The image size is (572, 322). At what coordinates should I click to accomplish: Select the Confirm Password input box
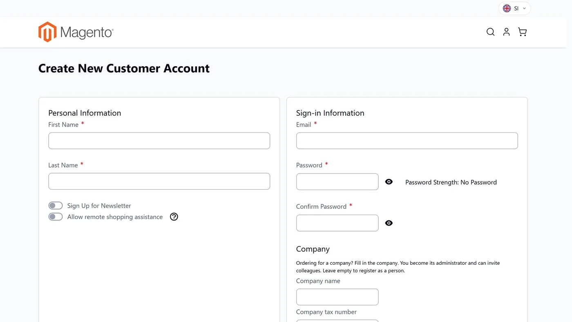(x=337, y=223)
